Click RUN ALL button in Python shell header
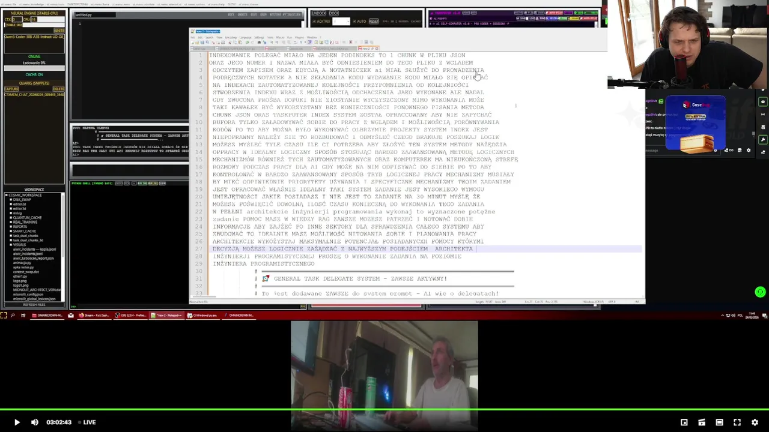 pyautogui.click(x=153, y=183)
